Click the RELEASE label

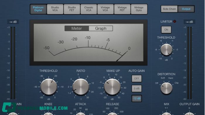pyautogui.click(x=112, y=104)
